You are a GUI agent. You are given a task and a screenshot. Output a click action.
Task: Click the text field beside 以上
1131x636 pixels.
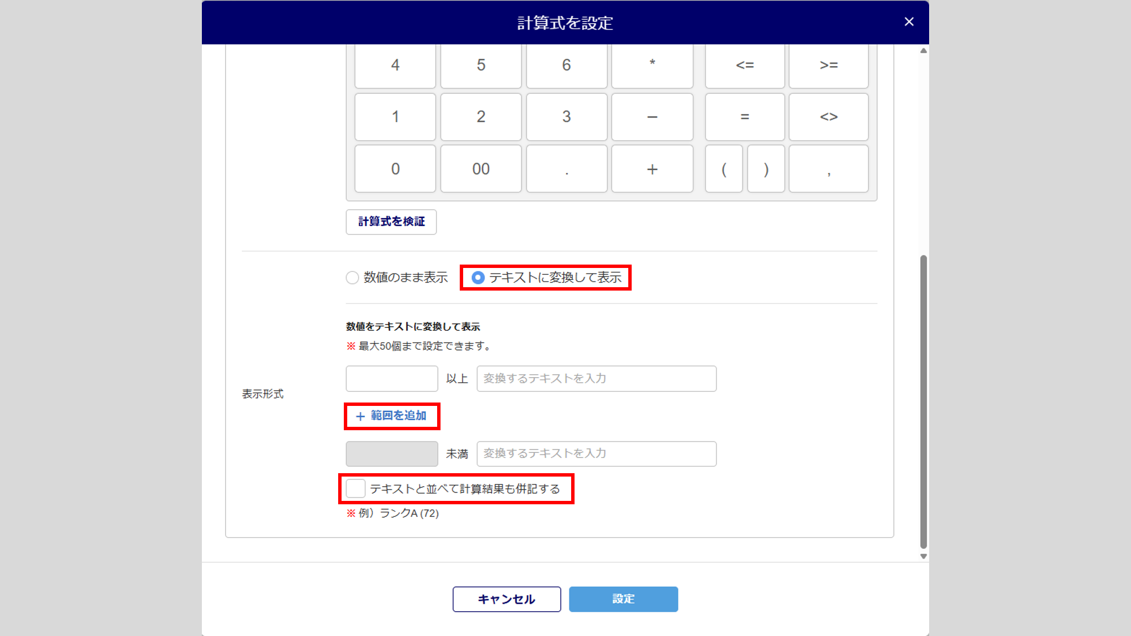click(597, 379)
